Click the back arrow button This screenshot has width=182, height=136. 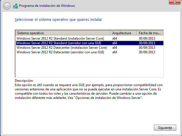click(7, 6)
